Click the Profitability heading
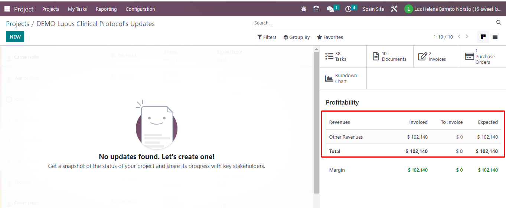506x208 pixels. point(342,102)
